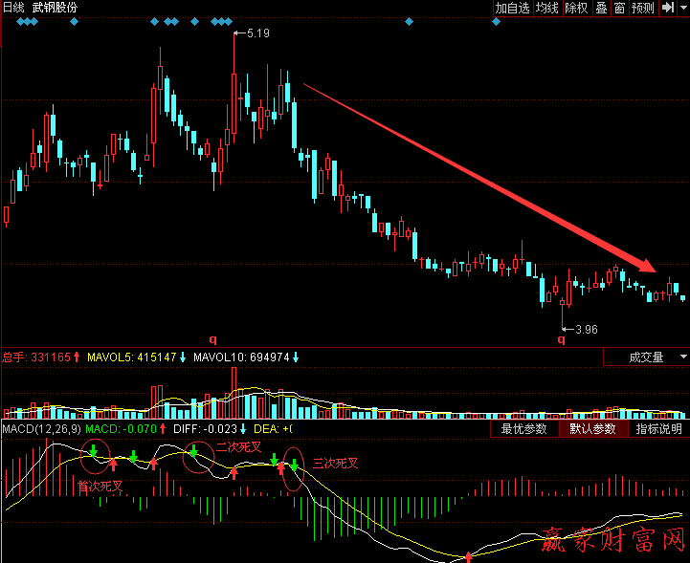
Task: Toggle the 叠 overlay option
Action: [601, 8]
